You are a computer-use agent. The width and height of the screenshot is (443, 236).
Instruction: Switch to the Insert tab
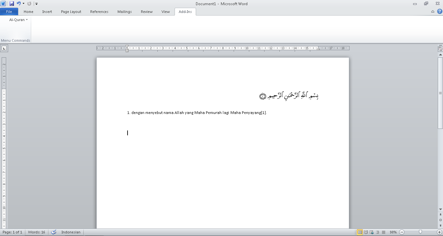(x=47, y=12)
